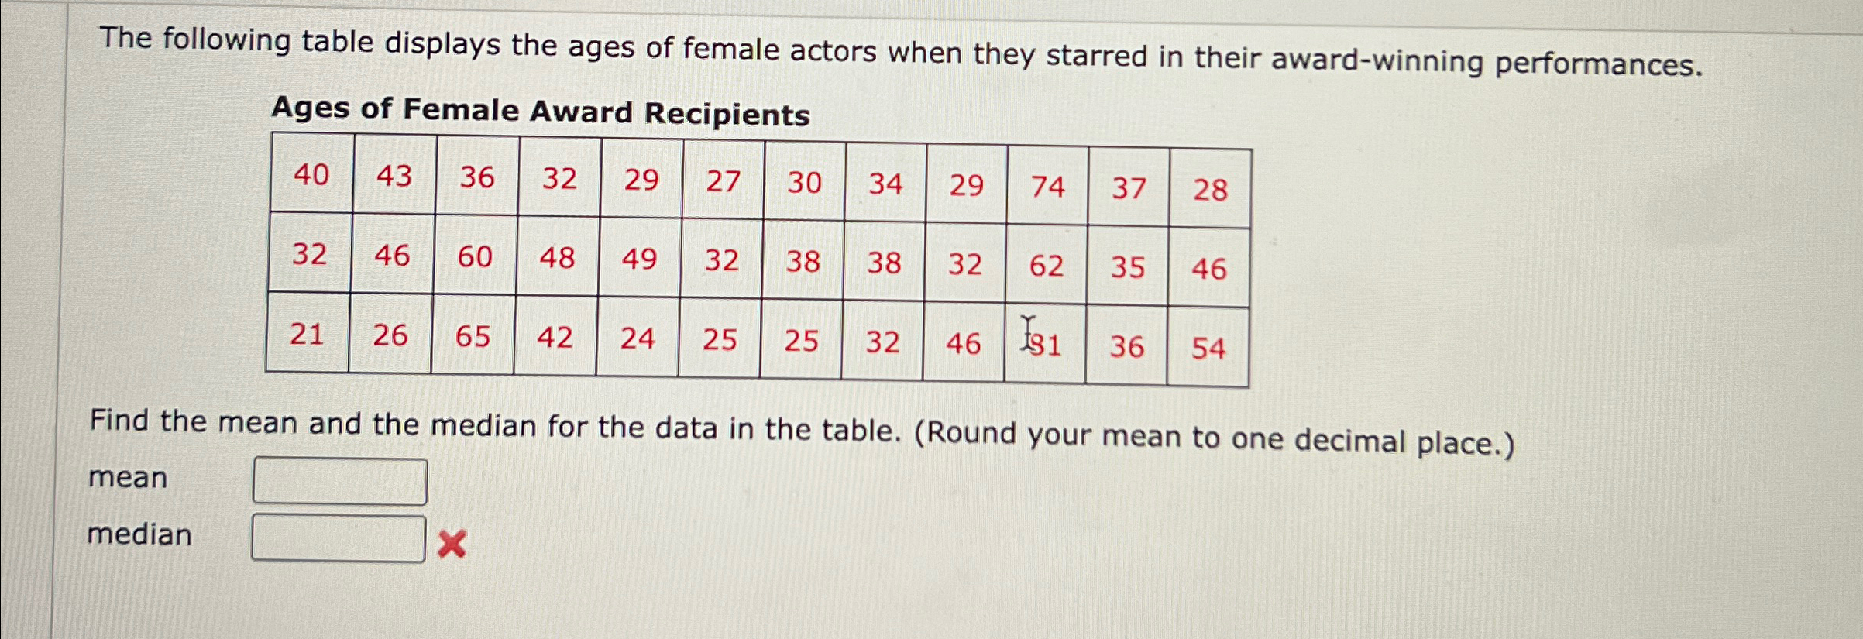Select the table cell containing 21
1863x639 pixels.
310,337
